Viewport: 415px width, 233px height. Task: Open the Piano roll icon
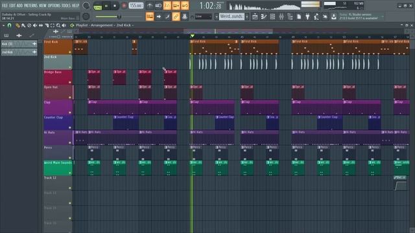264,17
